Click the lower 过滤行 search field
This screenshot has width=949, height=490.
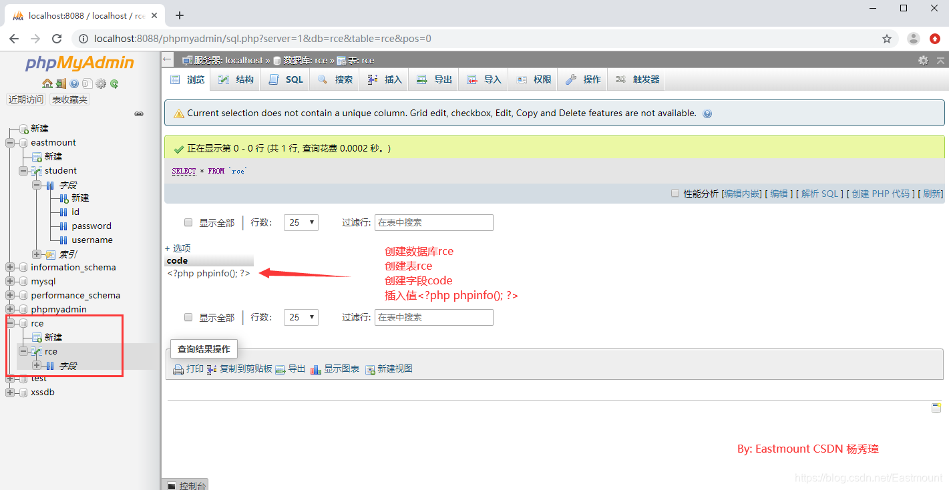click(434, 317)
